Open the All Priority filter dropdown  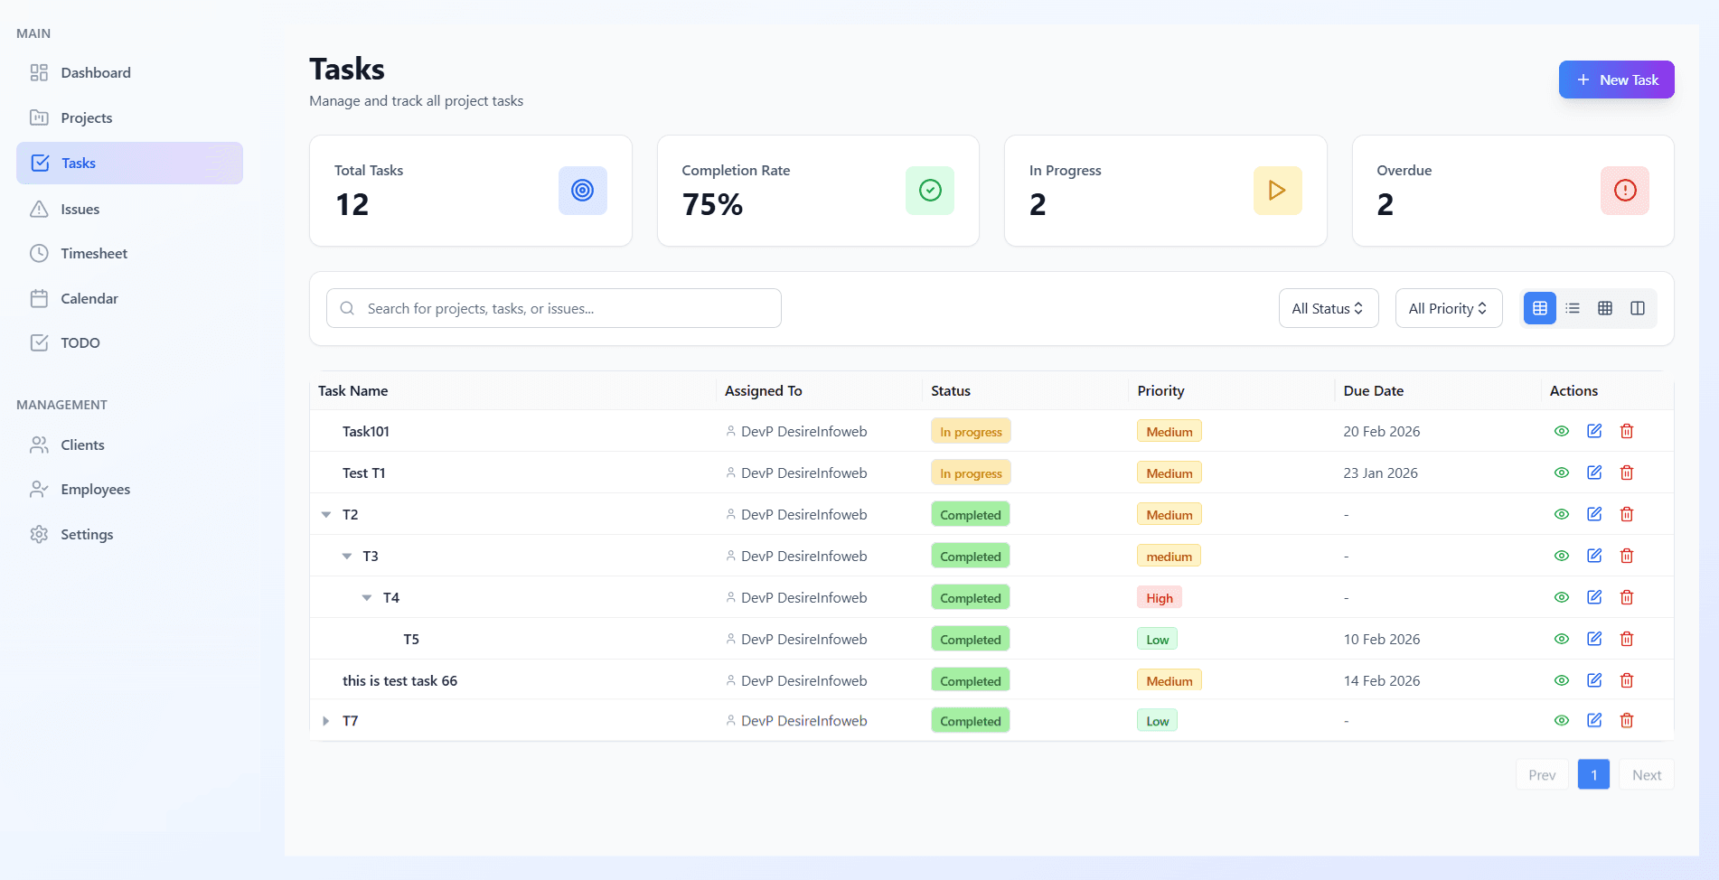tap(1448, 308)
